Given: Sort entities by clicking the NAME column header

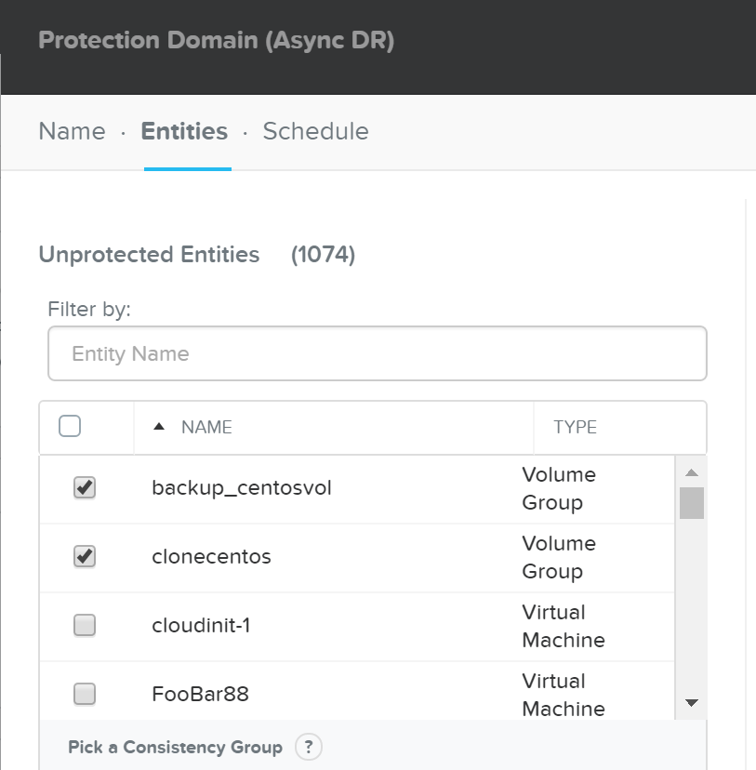Looking at the screenshot, I should click(206, 426).
